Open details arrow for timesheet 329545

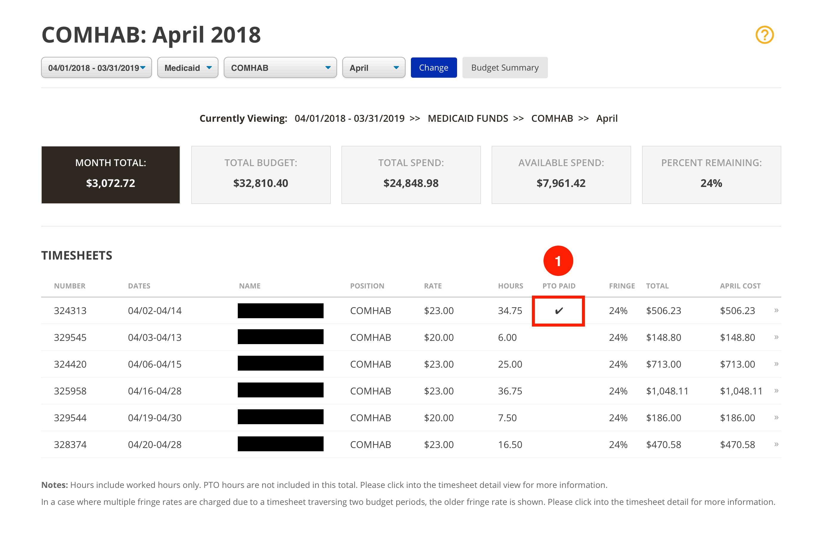(x=776, y=337)
